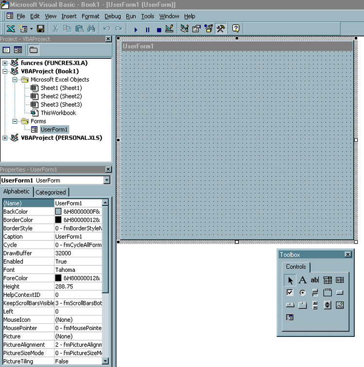This screenshot has width=364, height=367.
Task: Open the Tools menu
Action: (x=148, y=16)
